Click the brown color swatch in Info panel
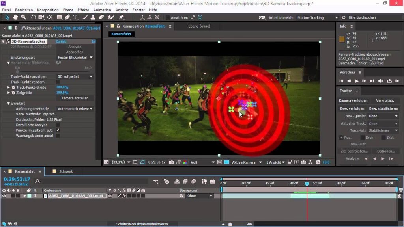Screen dimensions: 404x227 (x=342, y=39)
